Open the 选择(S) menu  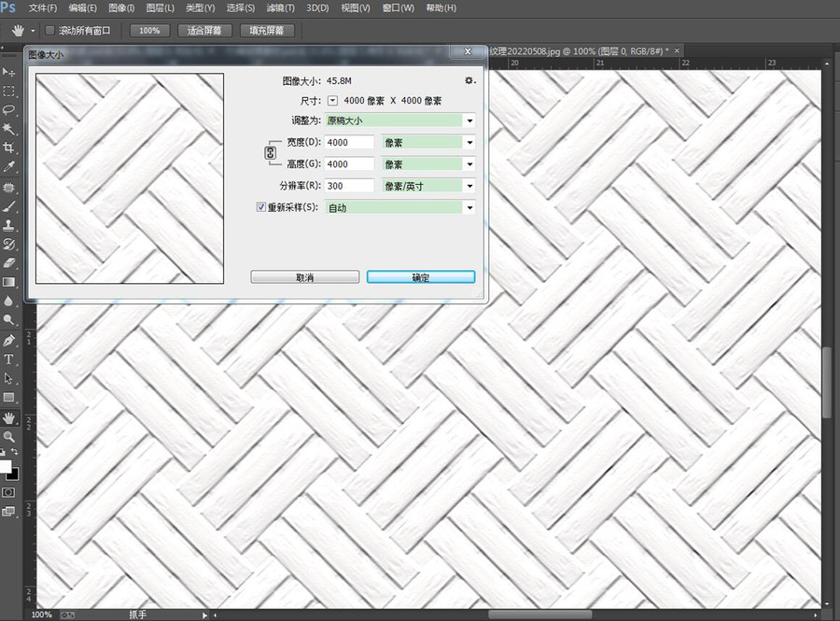(x=241, y=8)
